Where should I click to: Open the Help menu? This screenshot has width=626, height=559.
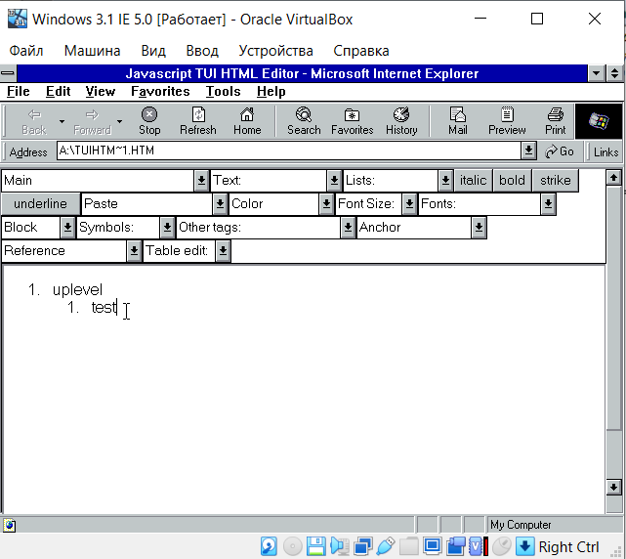coord(271,92)
